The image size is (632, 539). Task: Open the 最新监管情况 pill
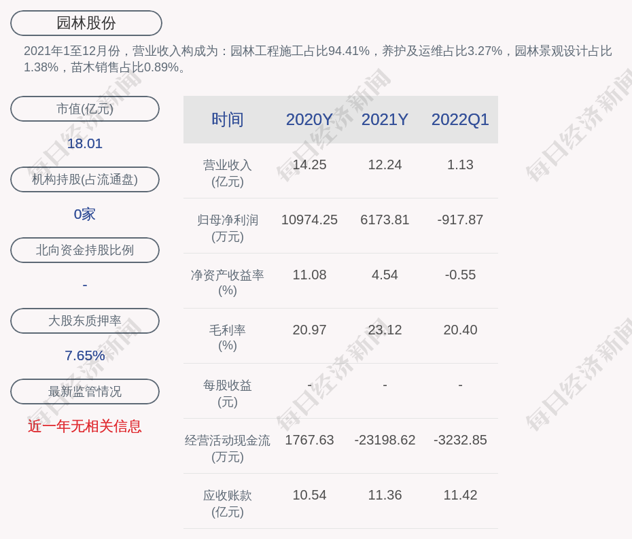tap(85, 392)
